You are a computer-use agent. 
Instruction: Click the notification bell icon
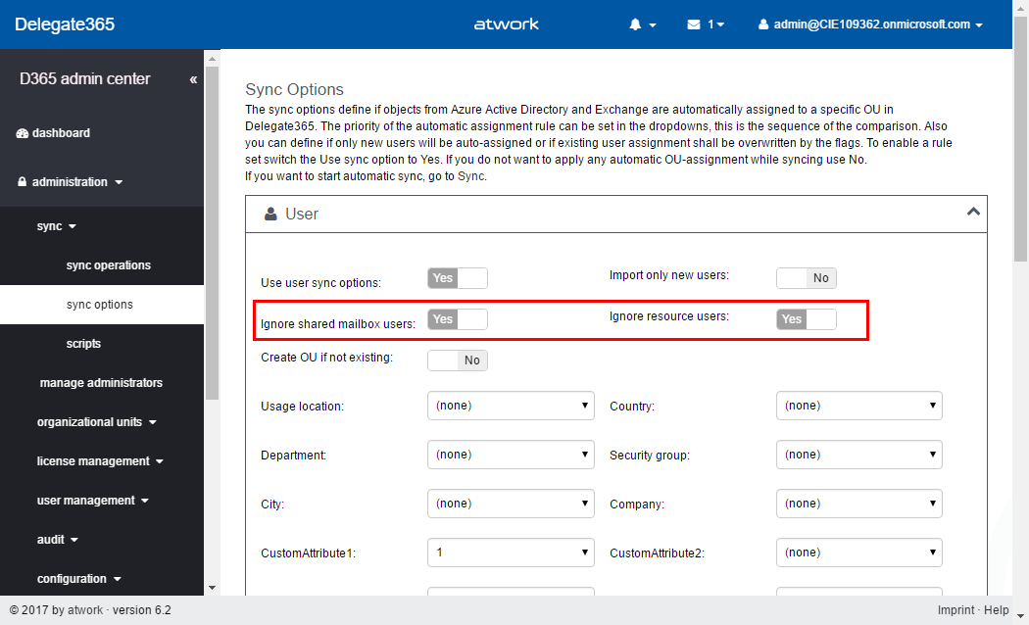tap(635, 24)
